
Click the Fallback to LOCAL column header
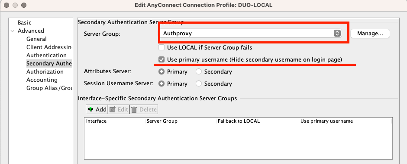tap(258, 121)
